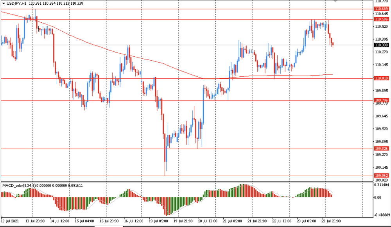This screenshot has width=391, height=227.
Task: Click the 21 Jul 21:00 time label
Action: [257, 221]
